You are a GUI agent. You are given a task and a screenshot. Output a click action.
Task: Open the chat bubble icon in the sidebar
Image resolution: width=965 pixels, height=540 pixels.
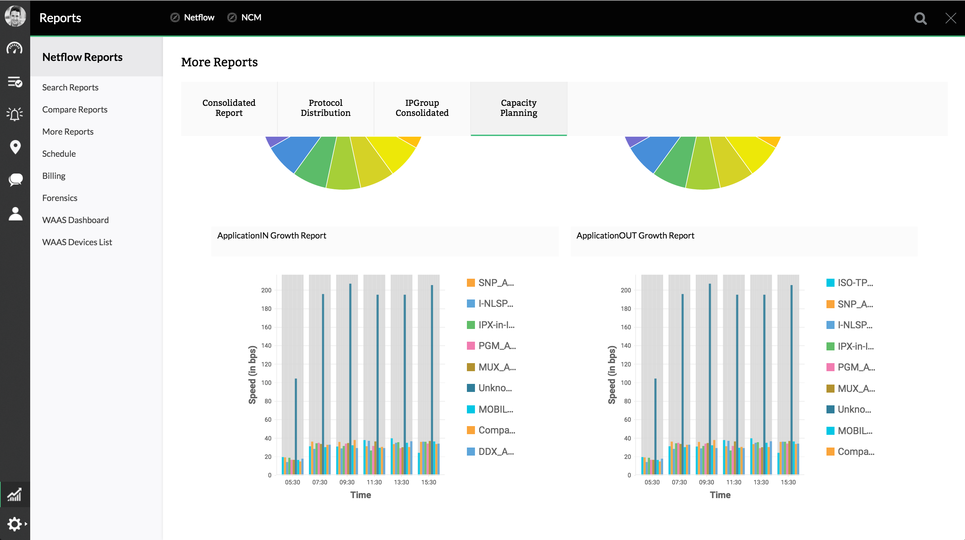15,180
